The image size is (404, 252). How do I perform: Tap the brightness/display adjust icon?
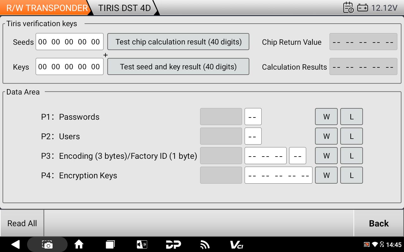[x=142, y=244]
